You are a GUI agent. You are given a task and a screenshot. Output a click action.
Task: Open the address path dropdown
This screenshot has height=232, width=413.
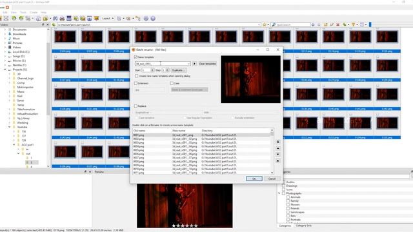(259, 24)
